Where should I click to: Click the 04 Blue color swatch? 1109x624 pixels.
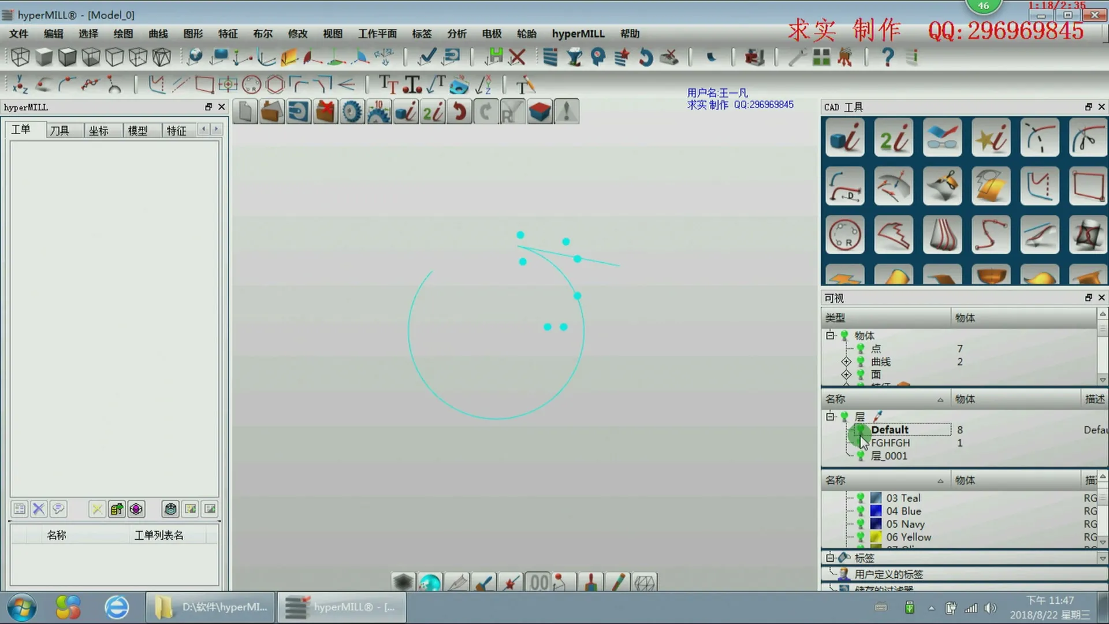click(876, 511)
